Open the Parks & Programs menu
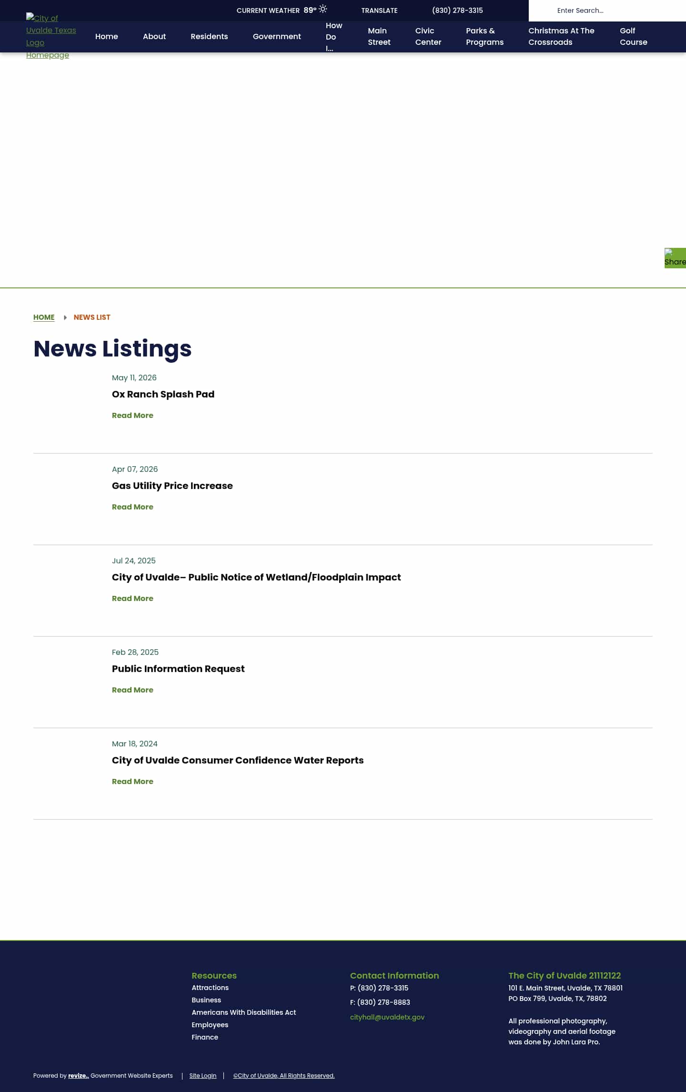The width and height of the screenshot is (686, 1092). pos(484,37)
